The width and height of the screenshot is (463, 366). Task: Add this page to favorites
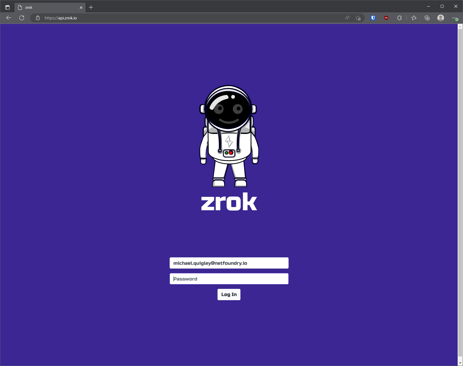click(358, 18)
